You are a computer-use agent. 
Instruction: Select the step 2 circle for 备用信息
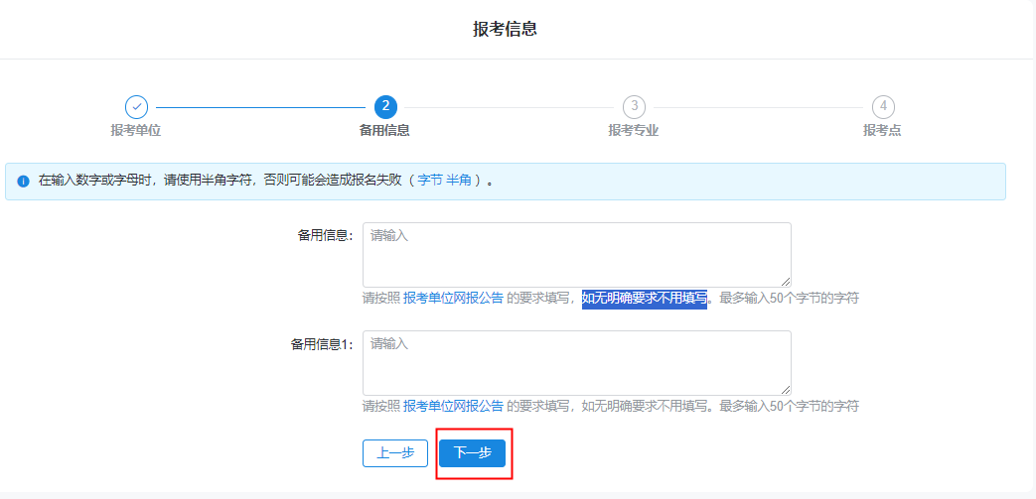[x=385, y=107]
